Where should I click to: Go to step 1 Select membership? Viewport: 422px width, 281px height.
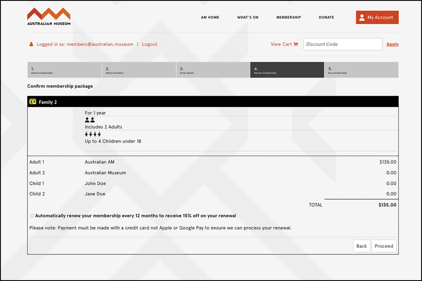point(64,70)
